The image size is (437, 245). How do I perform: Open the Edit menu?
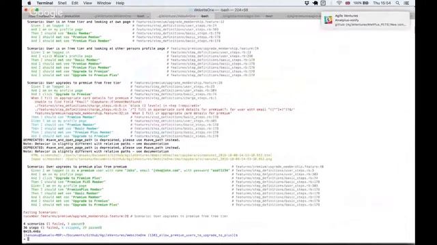74,3
